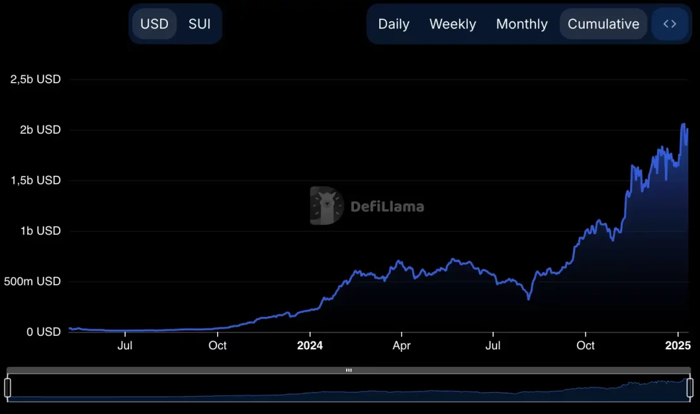Click the DefiLlama watermark text
This screenshot has width=700, height=414.
[387, 207]
